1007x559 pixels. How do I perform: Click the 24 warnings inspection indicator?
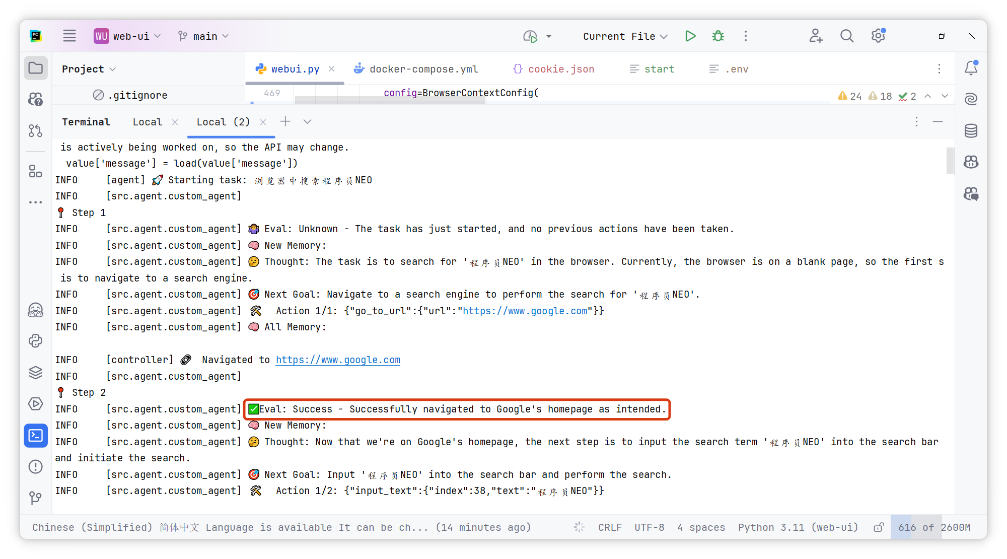849,96
